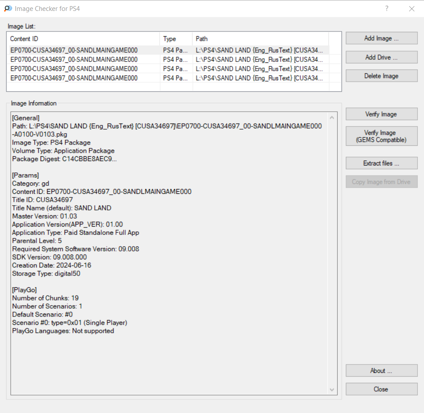The image size is (424, 413).
Task: Click the Image Checker app icon in title bar
Action: pyautogui.click(x=8, y=9)
